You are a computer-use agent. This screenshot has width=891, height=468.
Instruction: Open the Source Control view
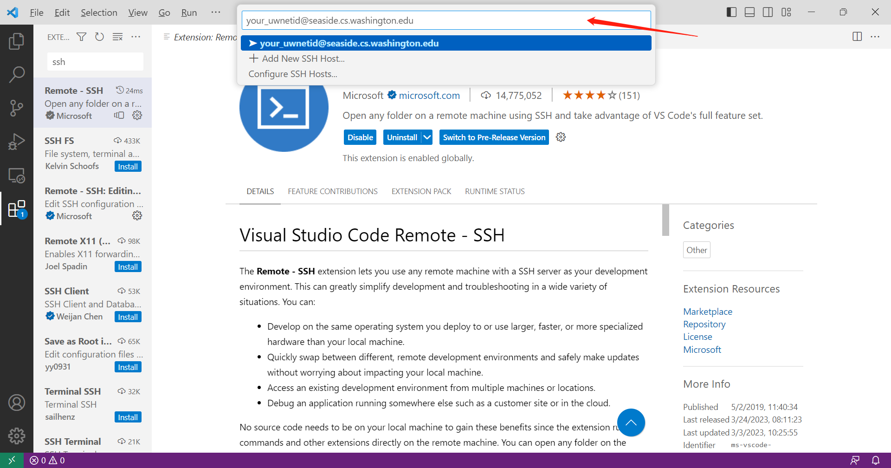(17, 108)
